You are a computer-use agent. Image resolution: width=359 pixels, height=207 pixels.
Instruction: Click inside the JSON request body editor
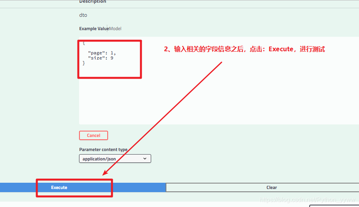[219, 81]
